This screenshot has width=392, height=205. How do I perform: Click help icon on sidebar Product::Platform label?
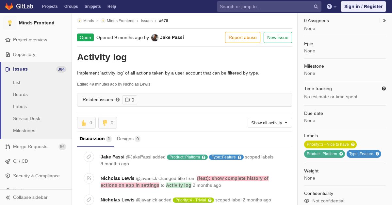(x=341, y=154)
